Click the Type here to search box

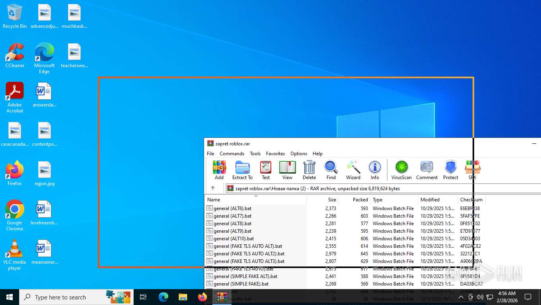pyautogui.click(x=76, y=297)
